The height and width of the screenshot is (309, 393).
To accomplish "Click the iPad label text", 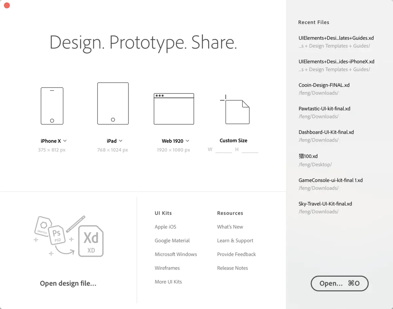I will click(x=112, y=141).
